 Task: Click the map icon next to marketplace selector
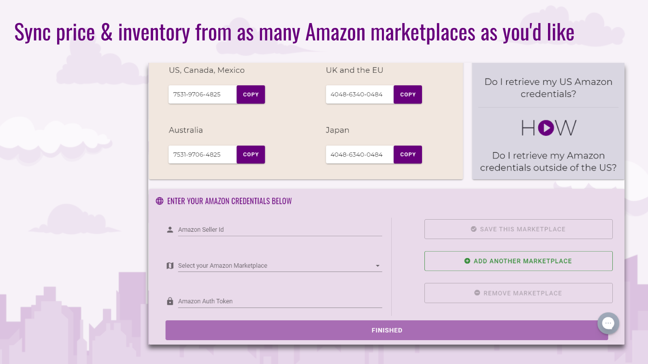pos(170,265)
